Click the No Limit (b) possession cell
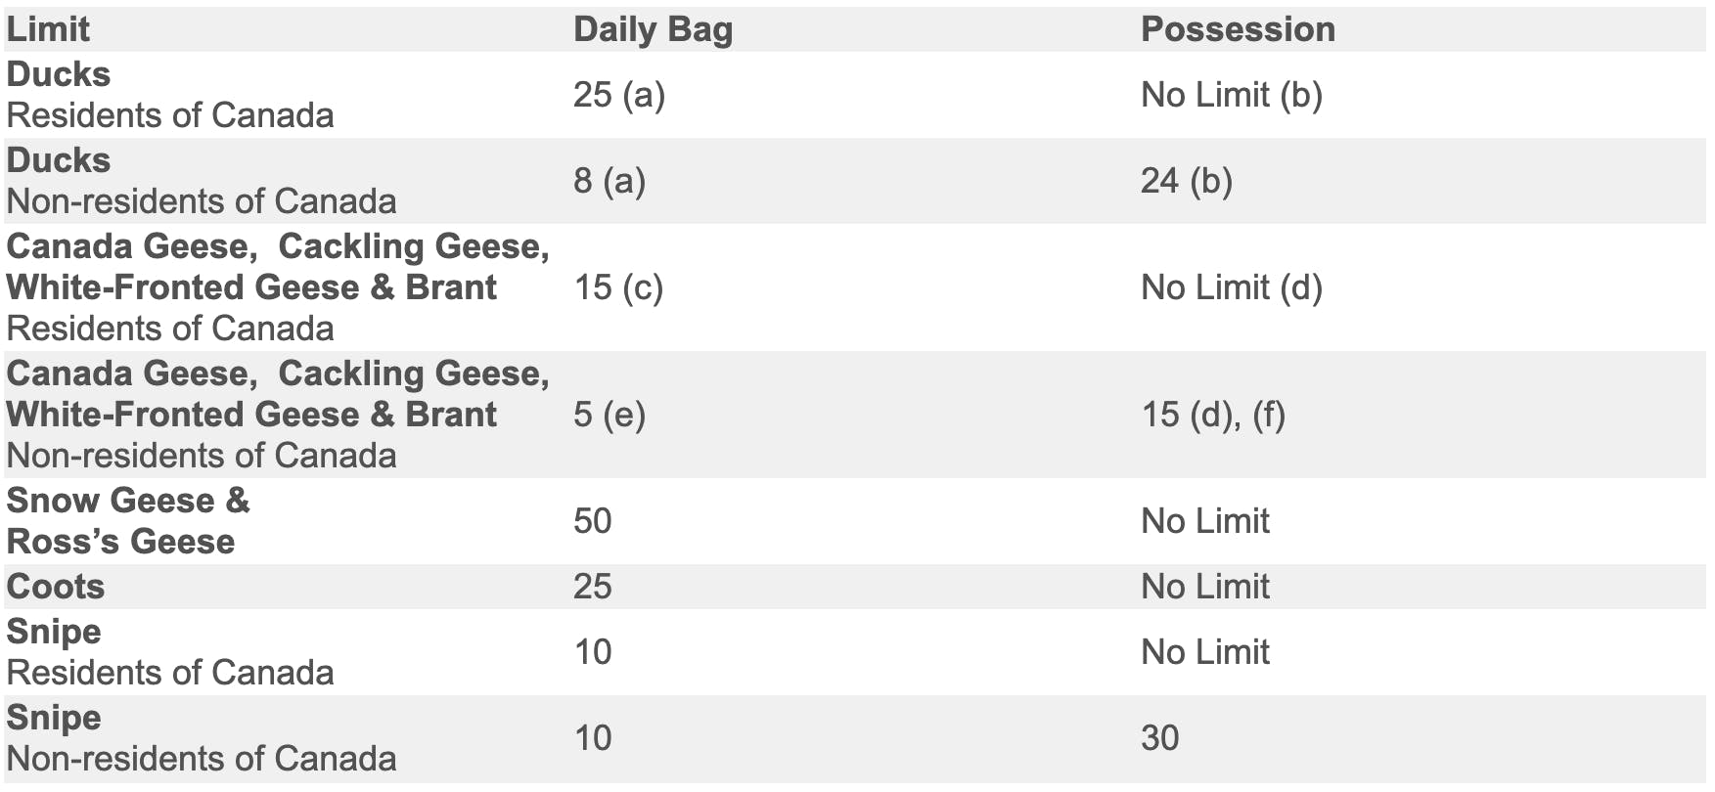Viewport: 1715px width, 792px height. tap(1231, 95)
